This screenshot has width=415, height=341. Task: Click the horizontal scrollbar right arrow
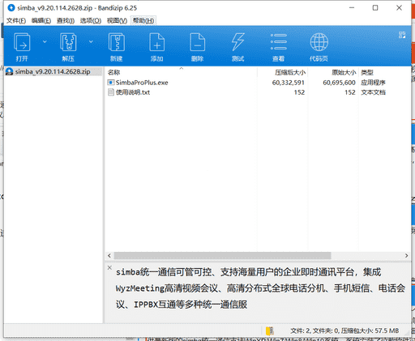406,255
